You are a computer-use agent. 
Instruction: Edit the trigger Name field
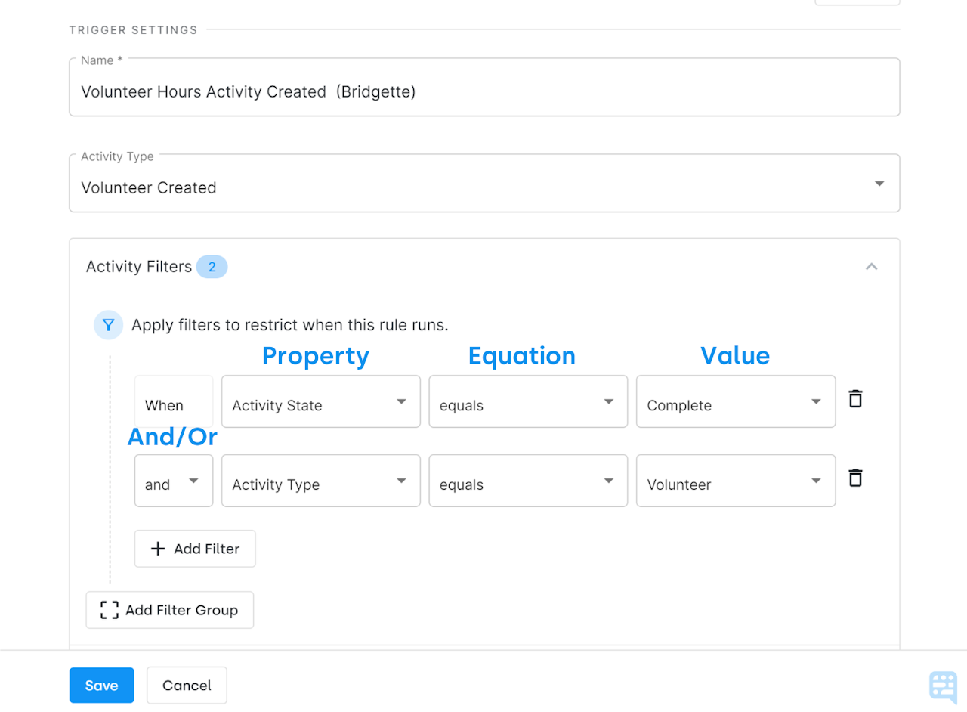point(483,91)
